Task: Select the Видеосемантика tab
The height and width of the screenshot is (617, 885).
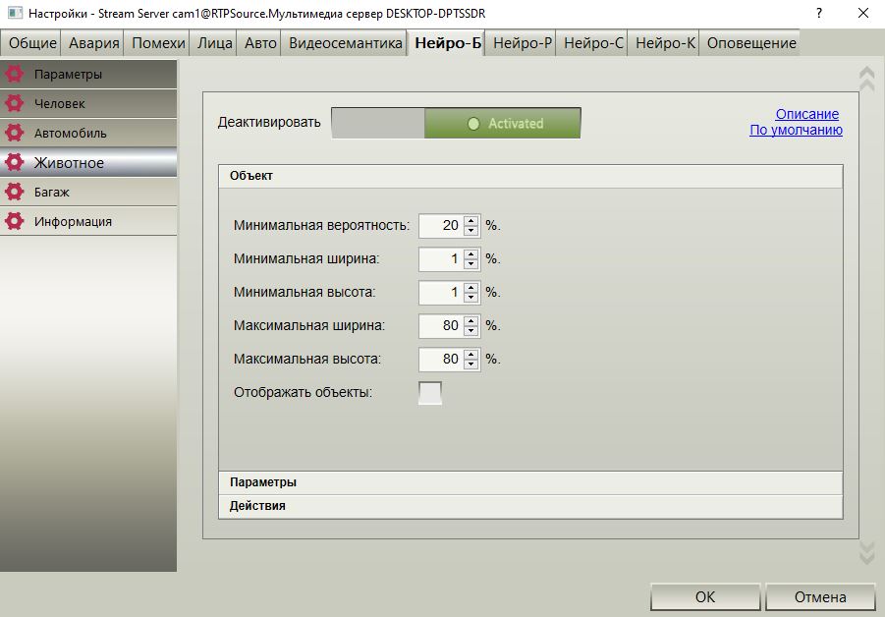Action: [x=346, y=43]
